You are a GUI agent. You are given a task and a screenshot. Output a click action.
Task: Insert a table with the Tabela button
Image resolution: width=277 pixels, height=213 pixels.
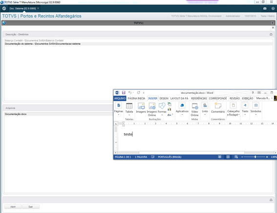click(129, 109)
